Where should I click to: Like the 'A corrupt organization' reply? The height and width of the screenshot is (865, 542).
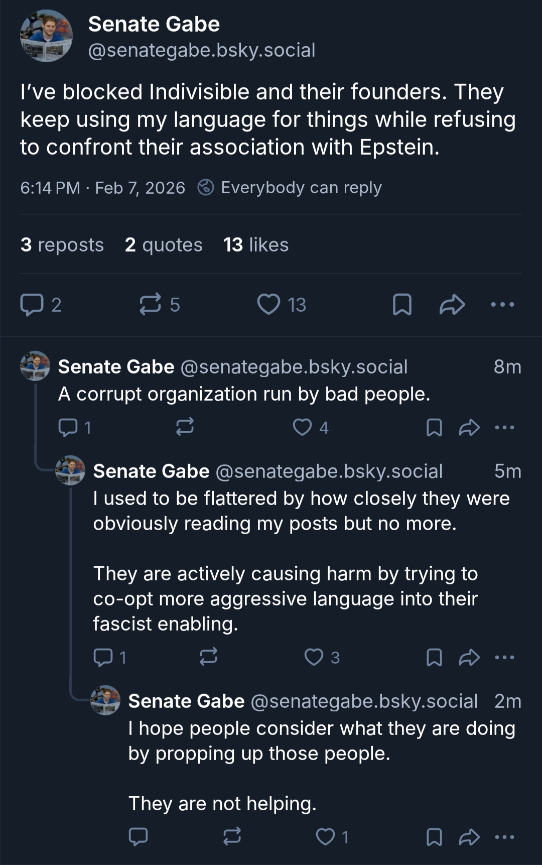(302, 427)
